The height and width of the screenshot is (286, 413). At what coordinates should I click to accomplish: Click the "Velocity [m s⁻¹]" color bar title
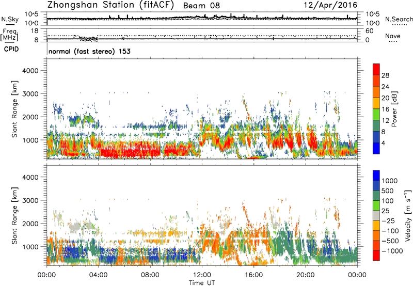pos(408,215)
